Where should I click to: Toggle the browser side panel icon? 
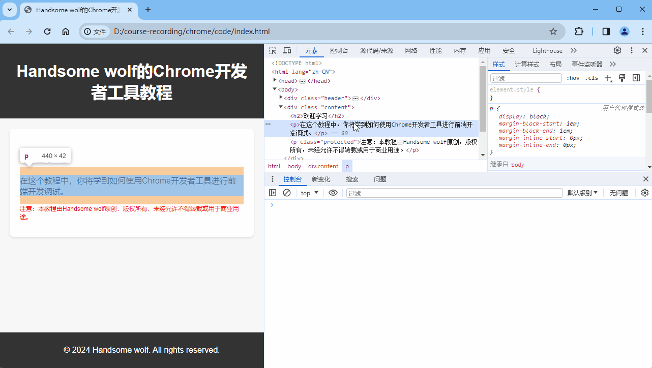[606, 32]
